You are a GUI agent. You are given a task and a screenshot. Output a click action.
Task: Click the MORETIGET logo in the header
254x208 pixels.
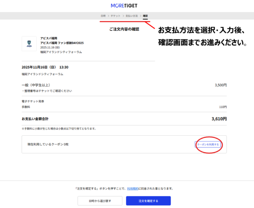127,5
